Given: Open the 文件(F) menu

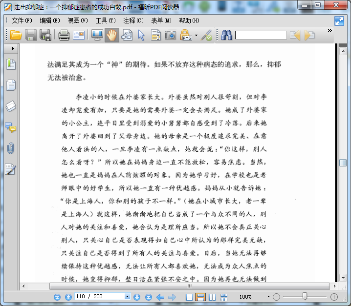Looking at the screenshot, I should (x=22, y=20).
